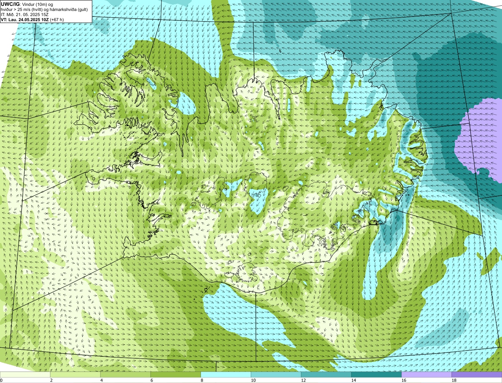Click the legend swatch between 4 and 6
Screen dimensions: 502x383
pos(126,375)
